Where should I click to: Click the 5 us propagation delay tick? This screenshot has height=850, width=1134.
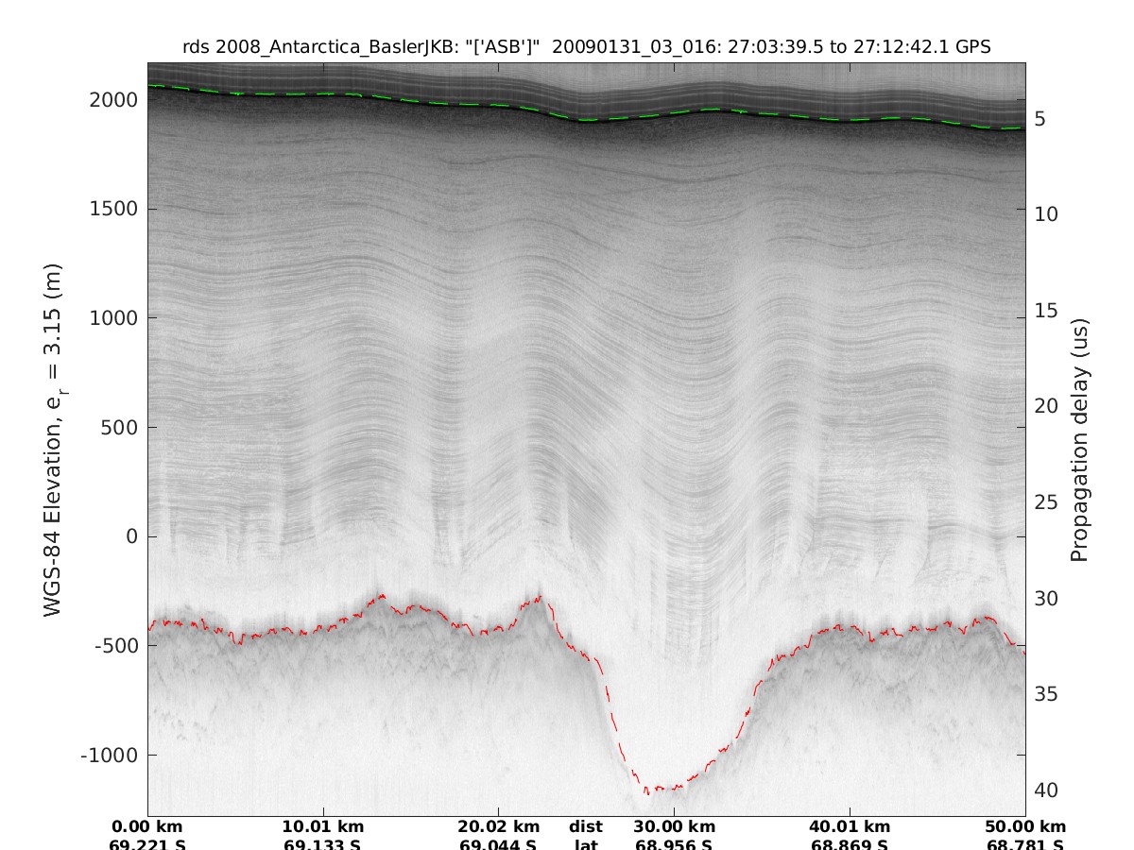(1039, 119)
